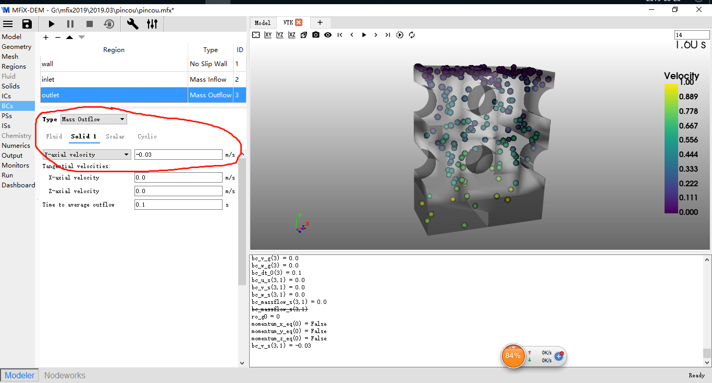Open the sliders parameters icon
712x383 pixels.
click(x=152, y=24)
